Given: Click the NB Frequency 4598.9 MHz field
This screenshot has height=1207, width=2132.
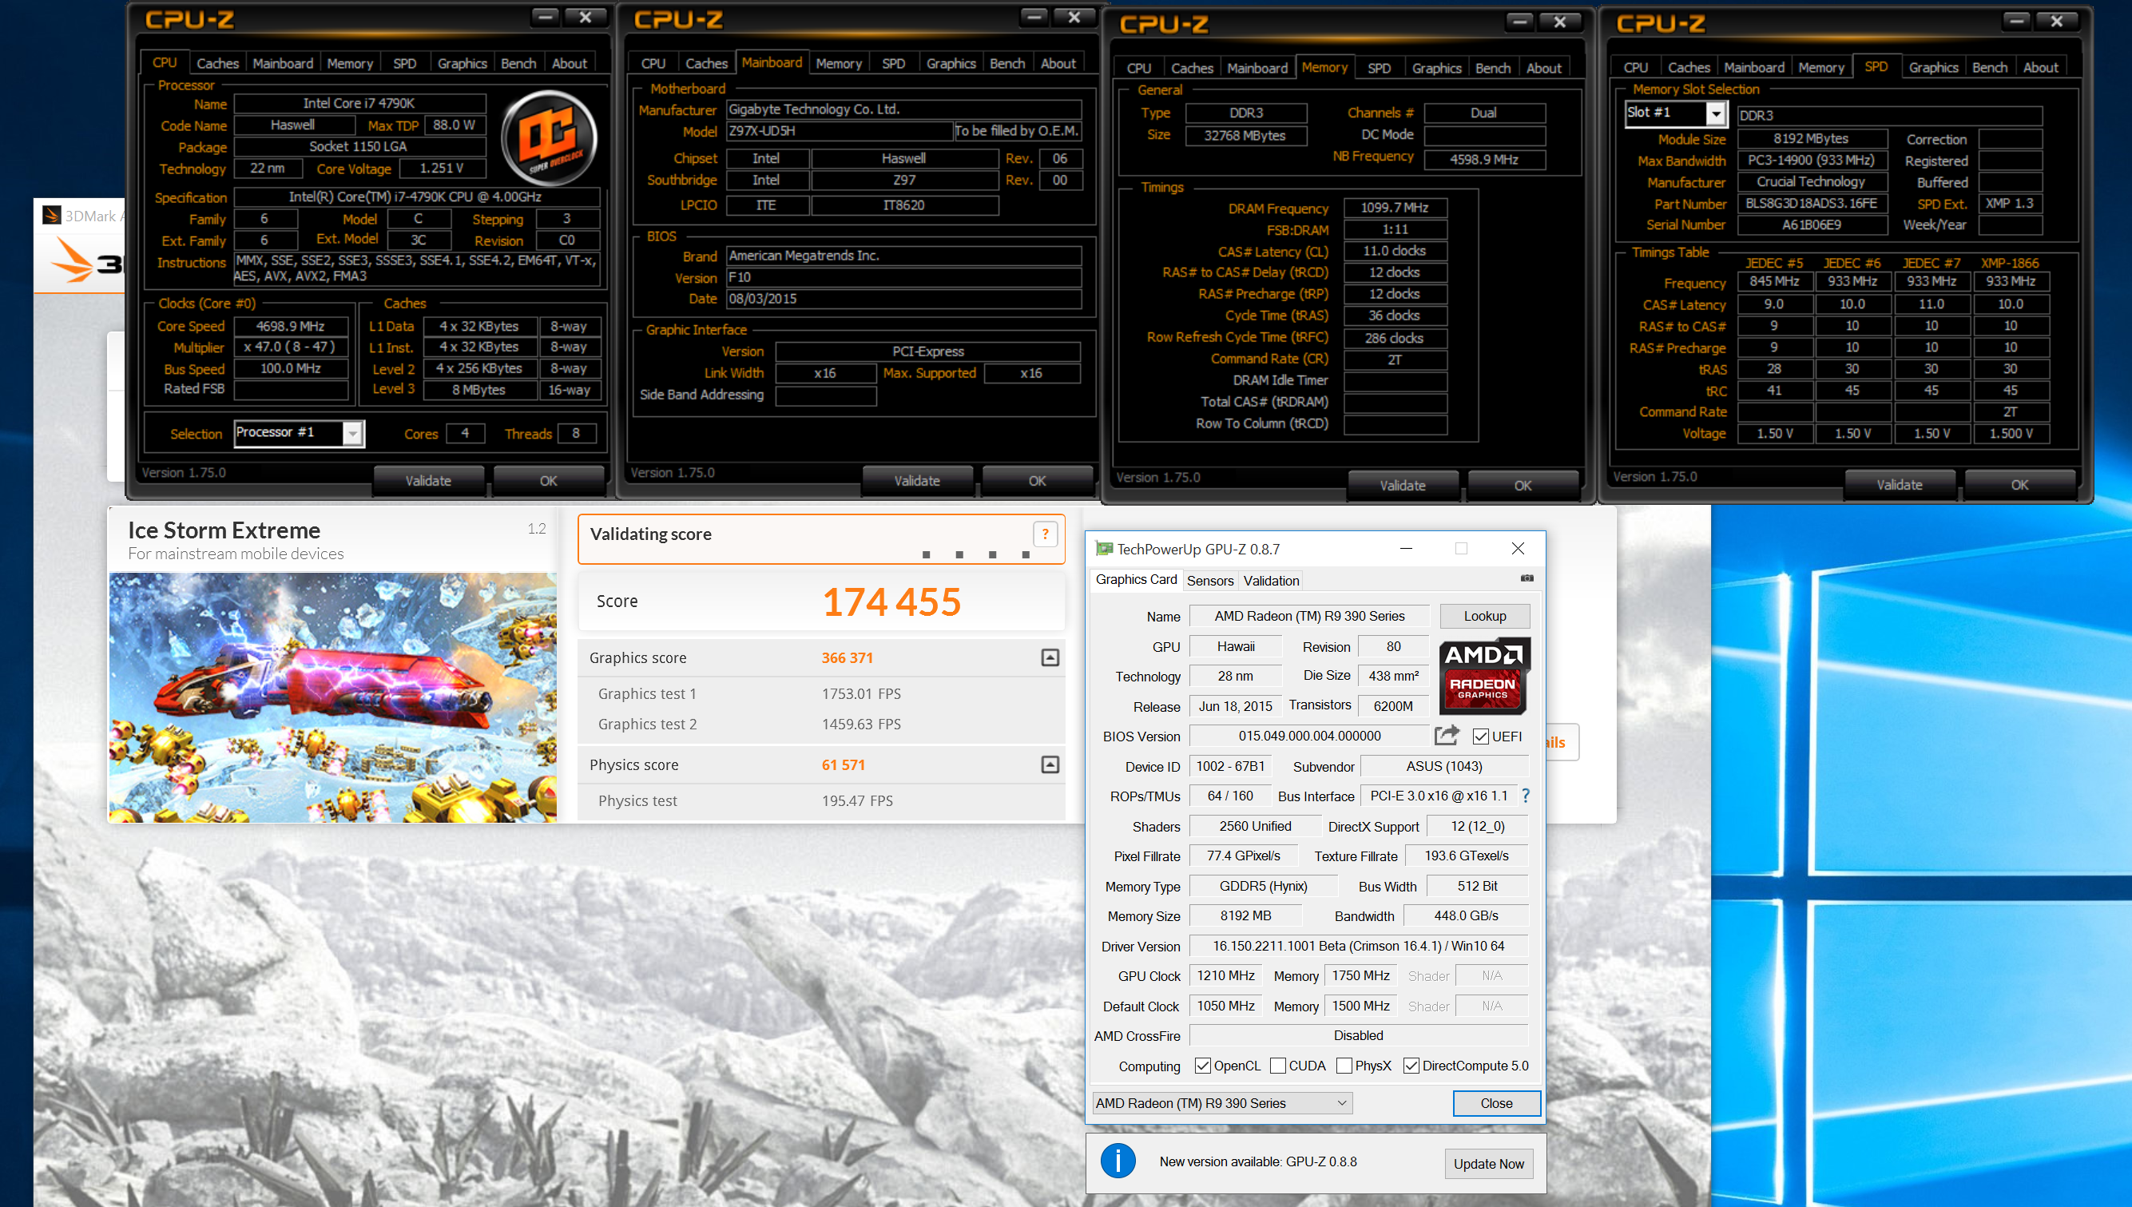Looking at the screenshot, I should 1484,159.
